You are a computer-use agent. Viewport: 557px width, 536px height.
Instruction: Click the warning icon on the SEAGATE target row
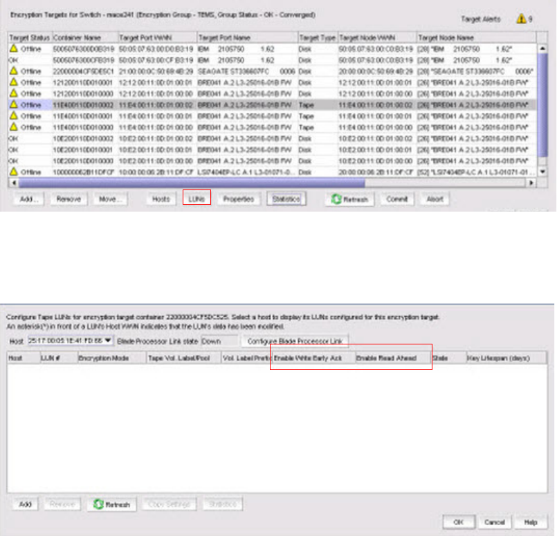(13, 71)
